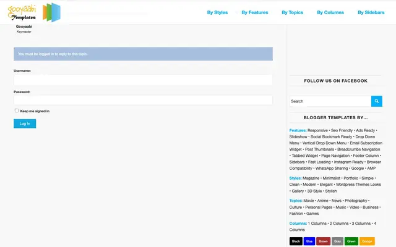Open the 3D Style link
The height and width of the screenshot is (247, 396).
pos(314,191)
